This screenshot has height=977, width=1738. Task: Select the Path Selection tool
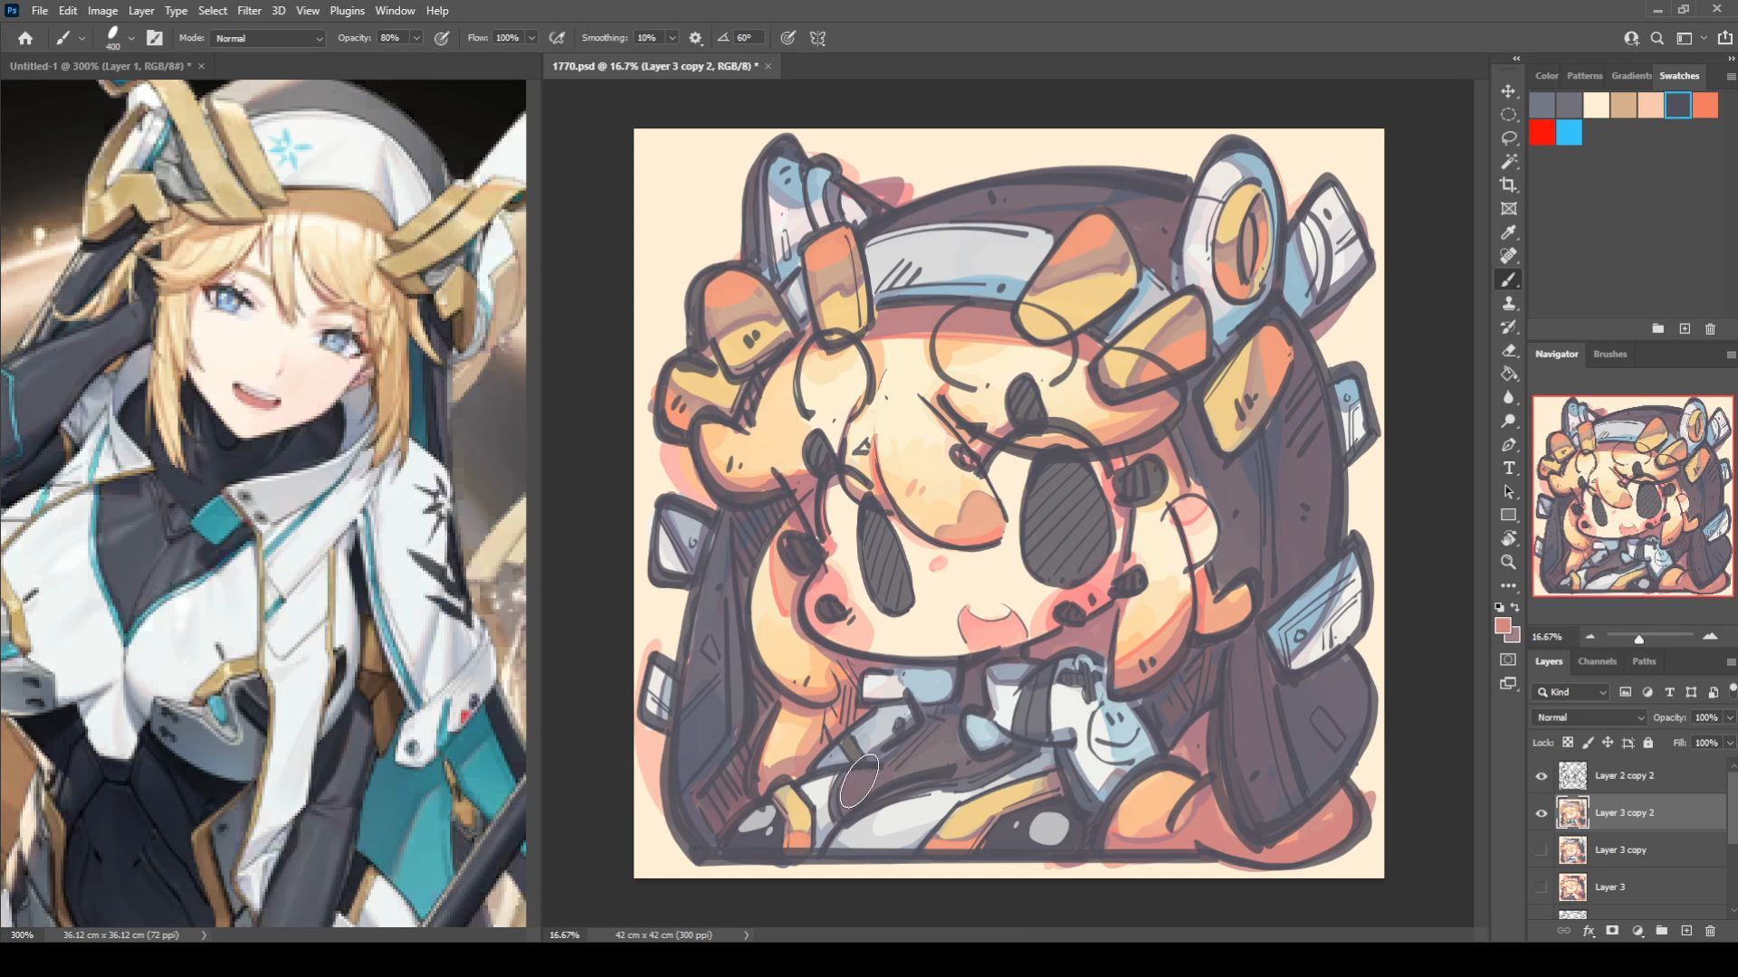1508,491
